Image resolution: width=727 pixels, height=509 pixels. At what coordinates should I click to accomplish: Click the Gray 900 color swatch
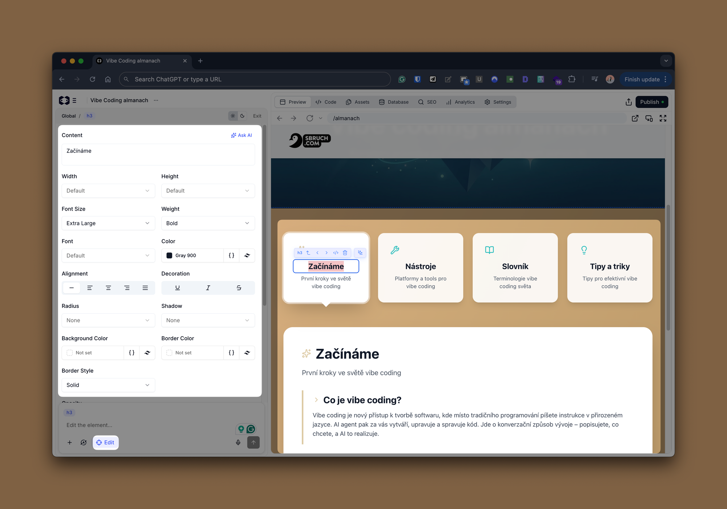pos(169,255)
